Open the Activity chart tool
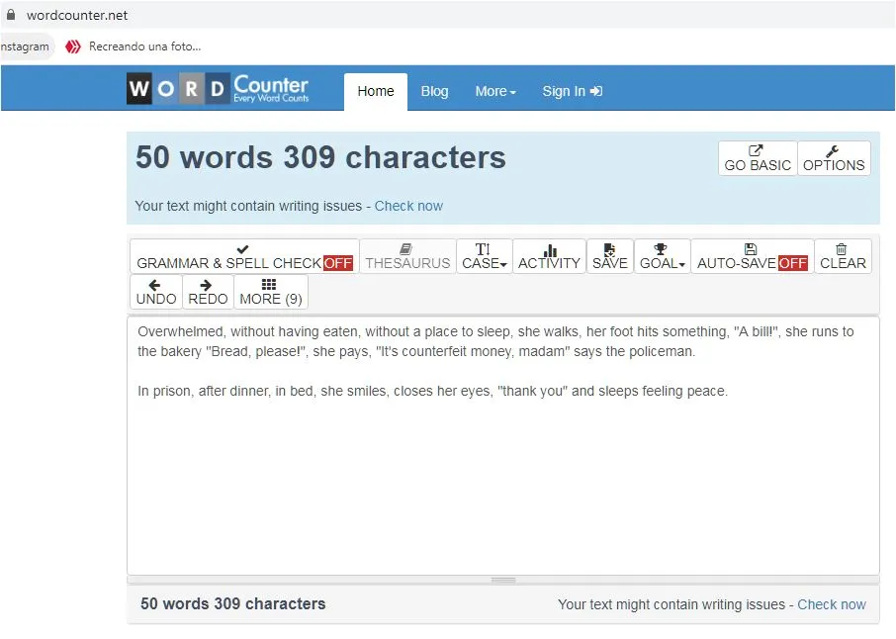896x639 pixels. coord(549,256)
